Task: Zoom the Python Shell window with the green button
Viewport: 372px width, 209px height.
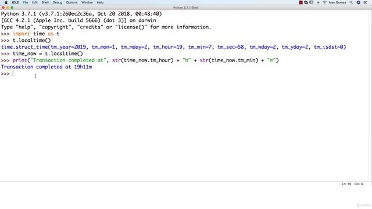Action: 12,8
